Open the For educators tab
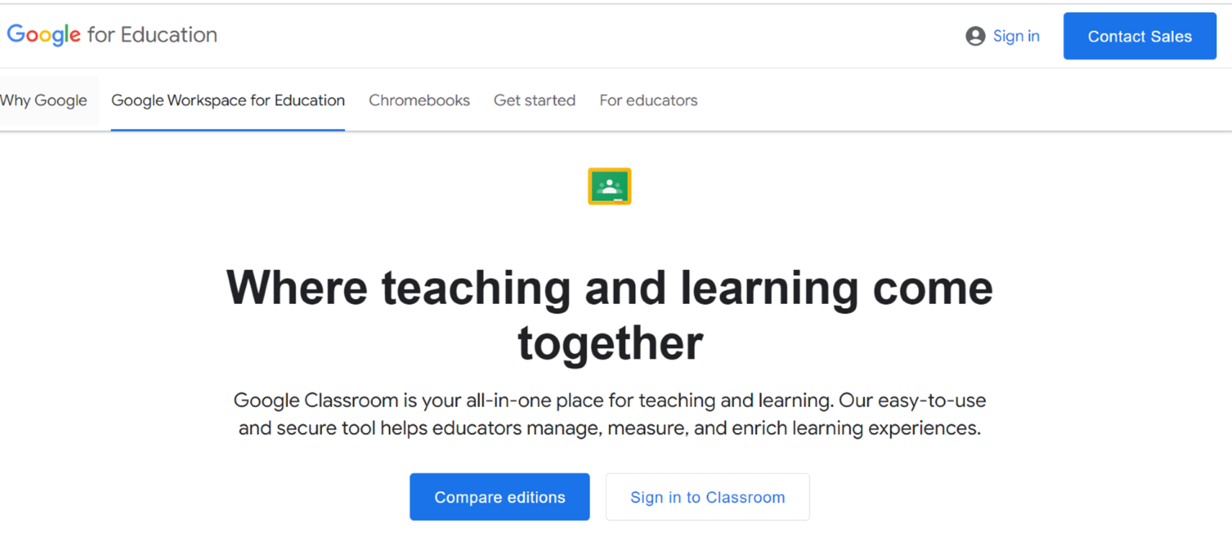Viewport: 1232px width, 556px height. coord(648,100)
